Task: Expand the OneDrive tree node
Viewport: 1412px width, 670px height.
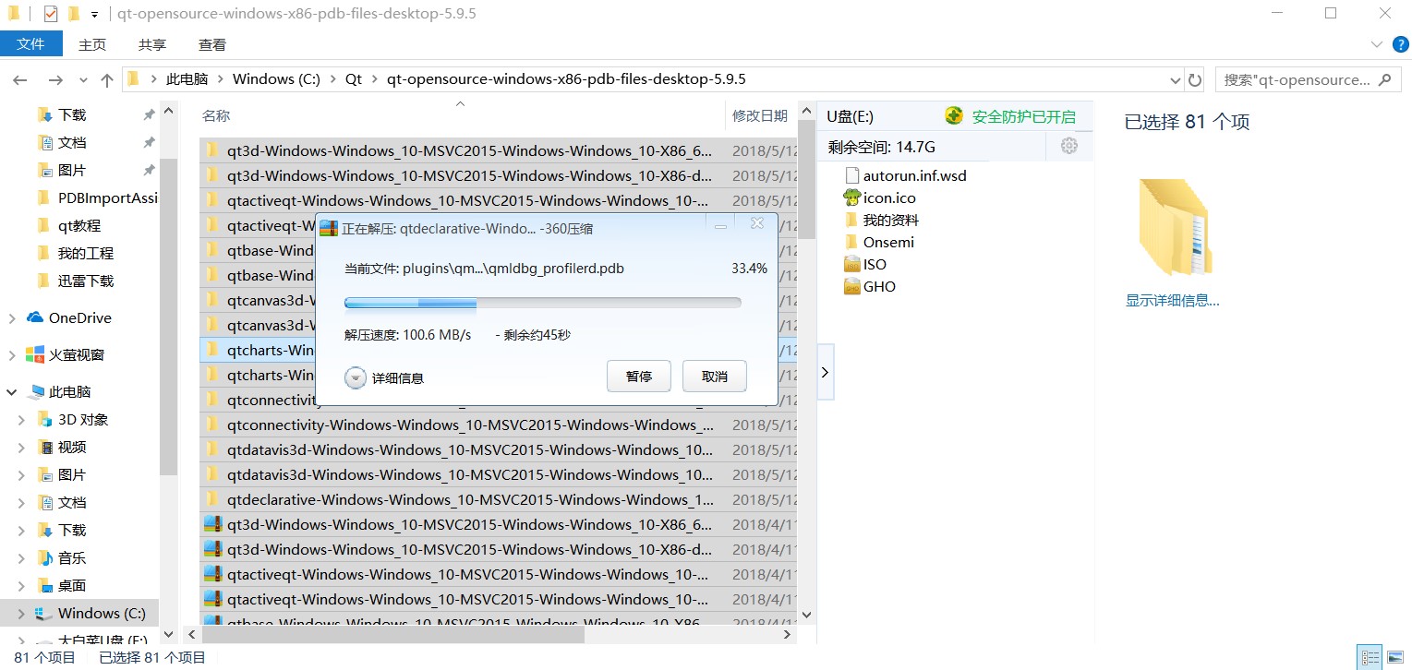Action: [x=12, y=318]
